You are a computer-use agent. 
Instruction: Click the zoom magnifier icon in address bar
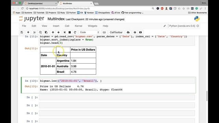tap(153, 9)
